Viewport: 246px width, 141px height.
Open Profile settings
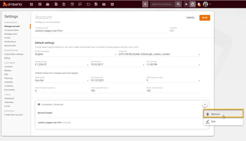(x=8, y=38)
